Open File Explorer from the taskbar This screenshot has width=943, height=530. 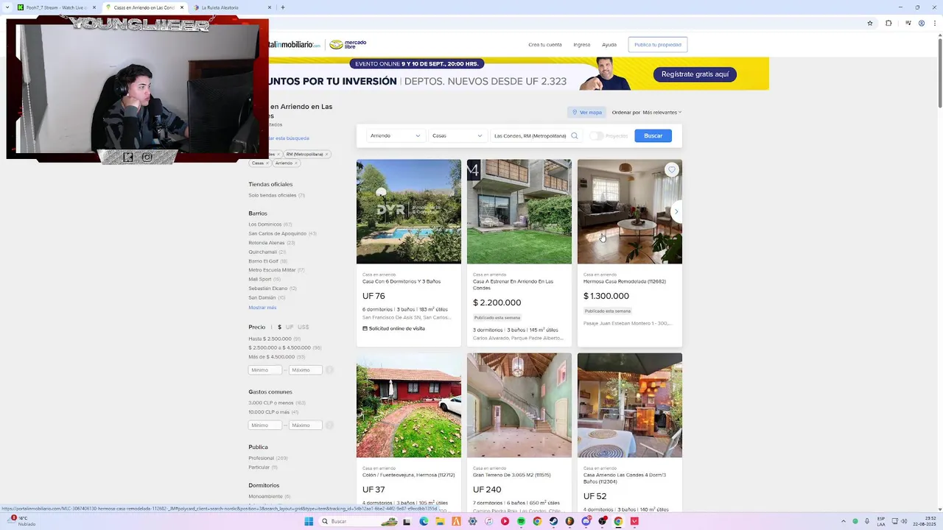(440, 521)
